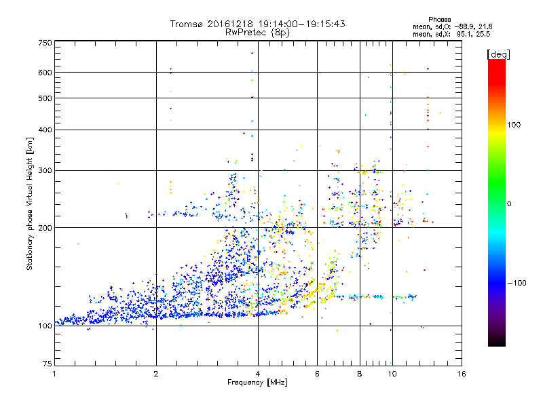
Task: Click the 'mean, sd,O: -88.9, 21.8' statistics line
Action: click(x=452, y=26)
